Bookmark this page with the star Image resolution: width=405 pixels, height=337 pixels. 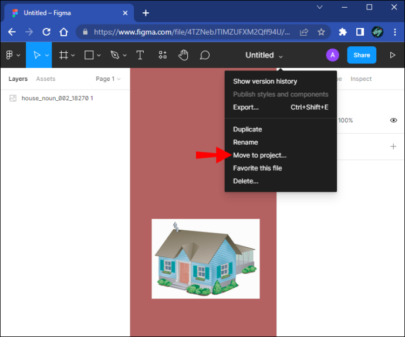coord(321,32)
